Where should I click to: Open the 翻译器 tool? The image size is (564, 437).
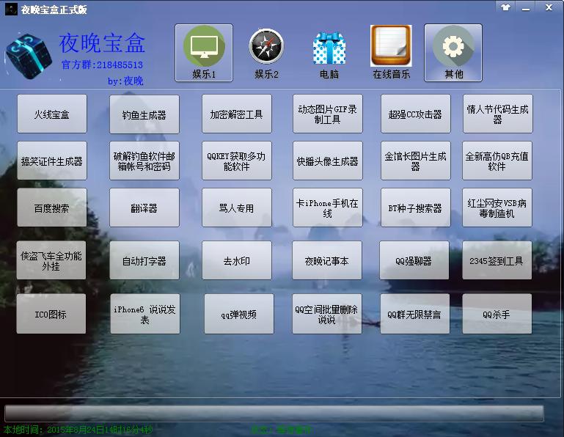[x=144, y=208]
